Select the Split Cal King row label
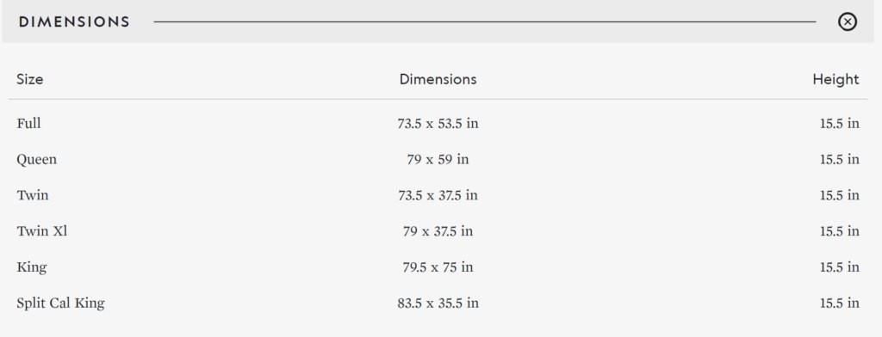 (61, 303)
